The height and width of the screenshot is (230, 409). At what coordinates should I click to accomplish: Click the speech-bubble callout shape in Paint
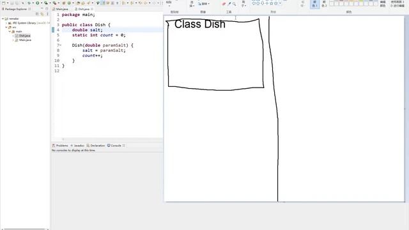(x=254, y=3)
